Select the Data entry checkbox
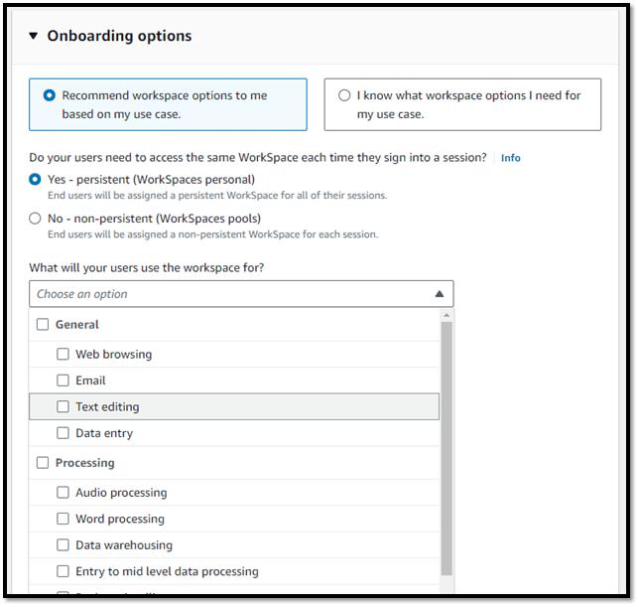The width and height of the screenshot is (639, 607). click(x=63, y=433)
